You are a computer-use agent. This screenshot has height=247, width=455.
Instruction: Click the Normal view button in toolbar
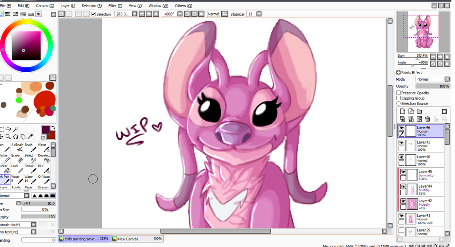213,14
